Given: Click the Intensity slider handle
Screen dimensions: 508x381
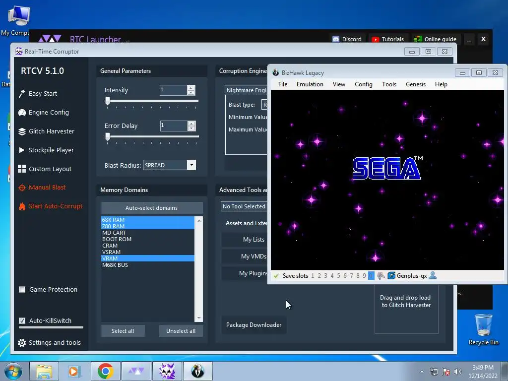Looking at the screenshot, I should 108,101.
